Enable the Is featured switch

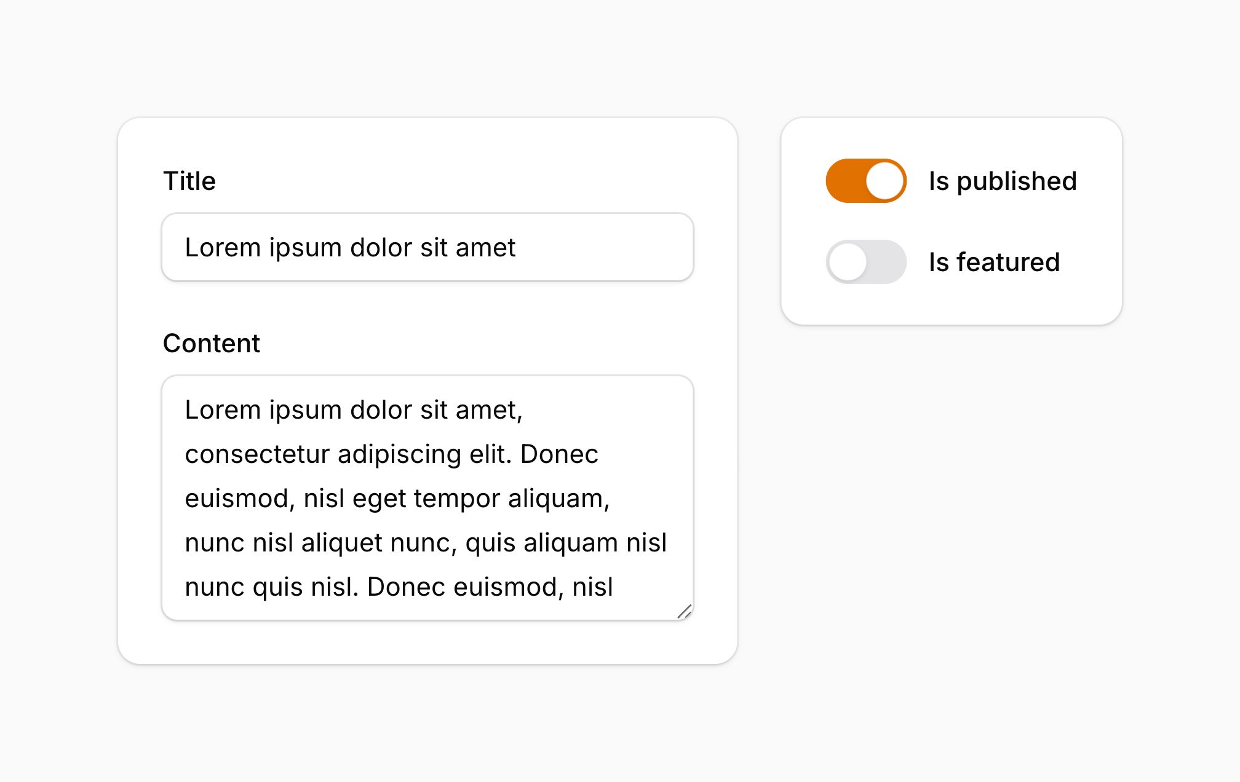coord(865,262)
